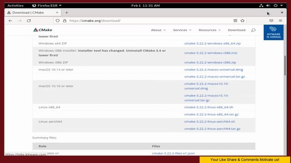The width and height of the screenshot is (291, 163).
Task: Expand the Services menu dropdown
Action: (x=182, y=30)
